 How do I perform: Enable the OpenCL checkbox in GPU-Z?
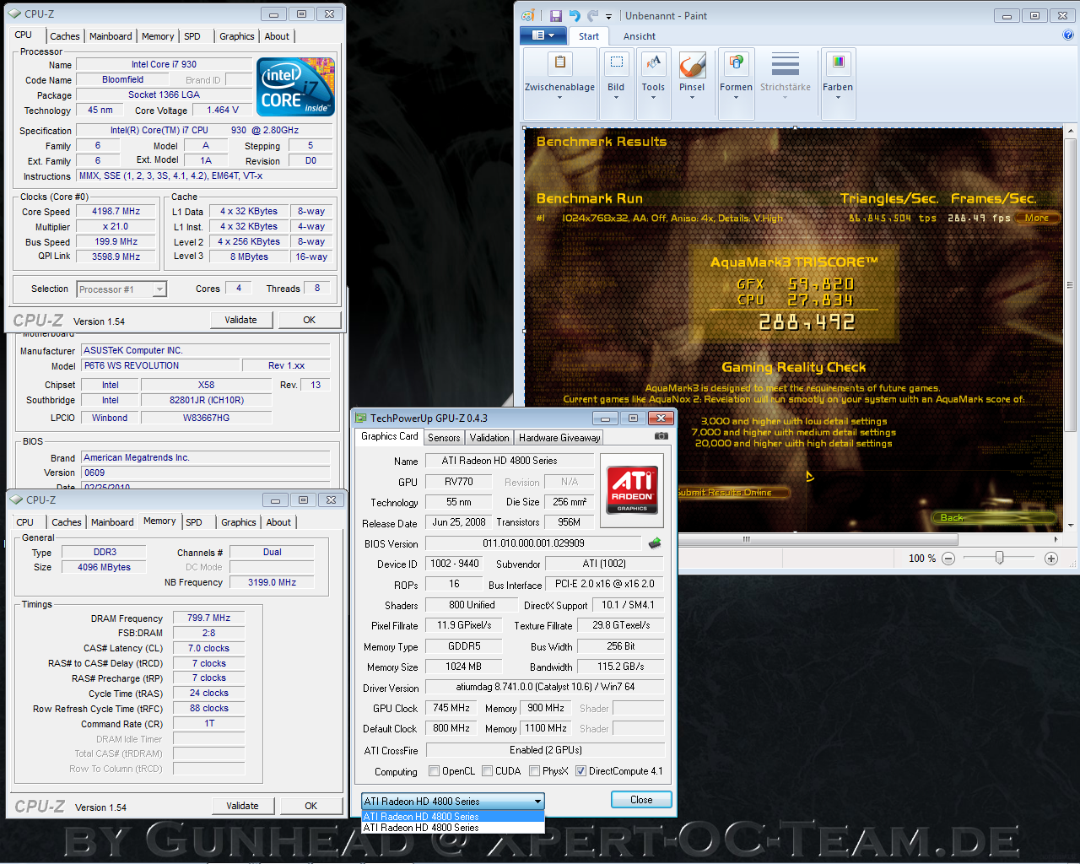(x=434, y=770)
